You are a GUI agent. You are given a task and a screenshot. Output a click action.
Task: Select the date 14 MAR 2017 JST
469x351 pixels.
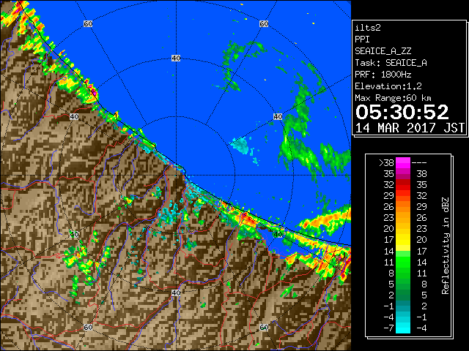click(410, 128)
